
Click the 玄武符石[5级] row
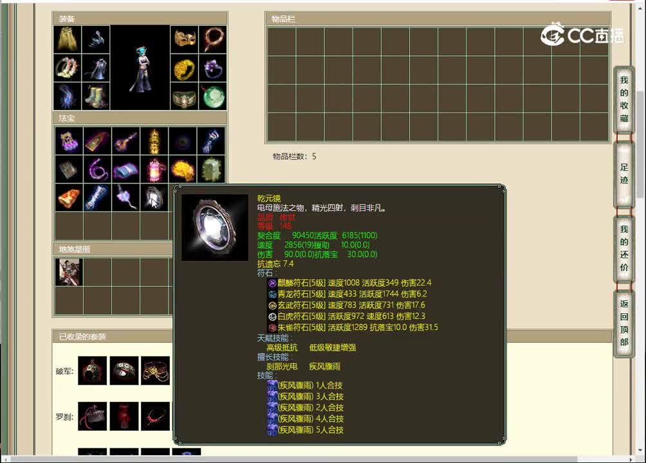[x=346, y=305]
